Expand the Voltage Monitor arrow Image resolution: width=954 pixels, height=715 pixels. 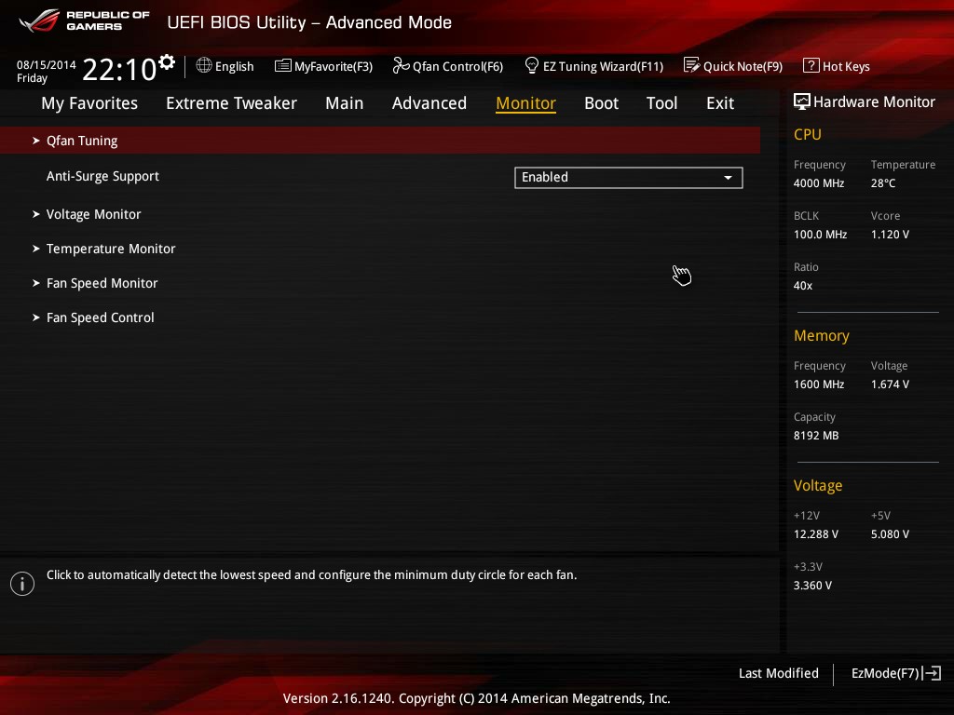coord(36,214)
